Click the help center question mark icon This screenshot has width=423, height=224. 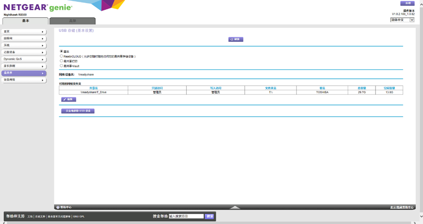[58, 207]
